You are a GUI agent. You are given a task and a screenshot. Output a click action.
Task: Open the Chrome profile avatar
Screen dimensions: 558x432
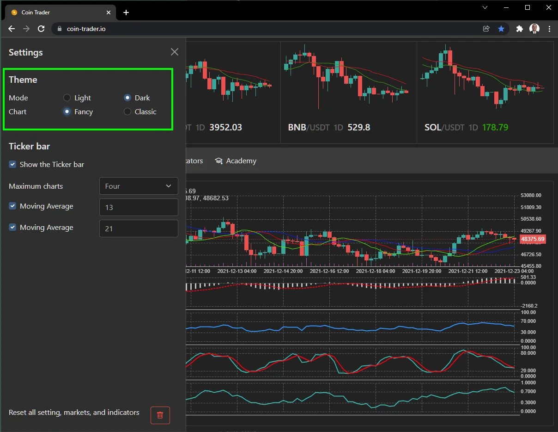pos(534,28)
